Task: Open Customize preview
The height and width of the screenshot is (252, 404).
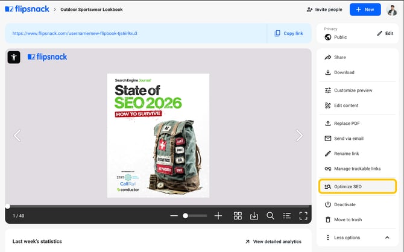Action: [x=357, y=90]
